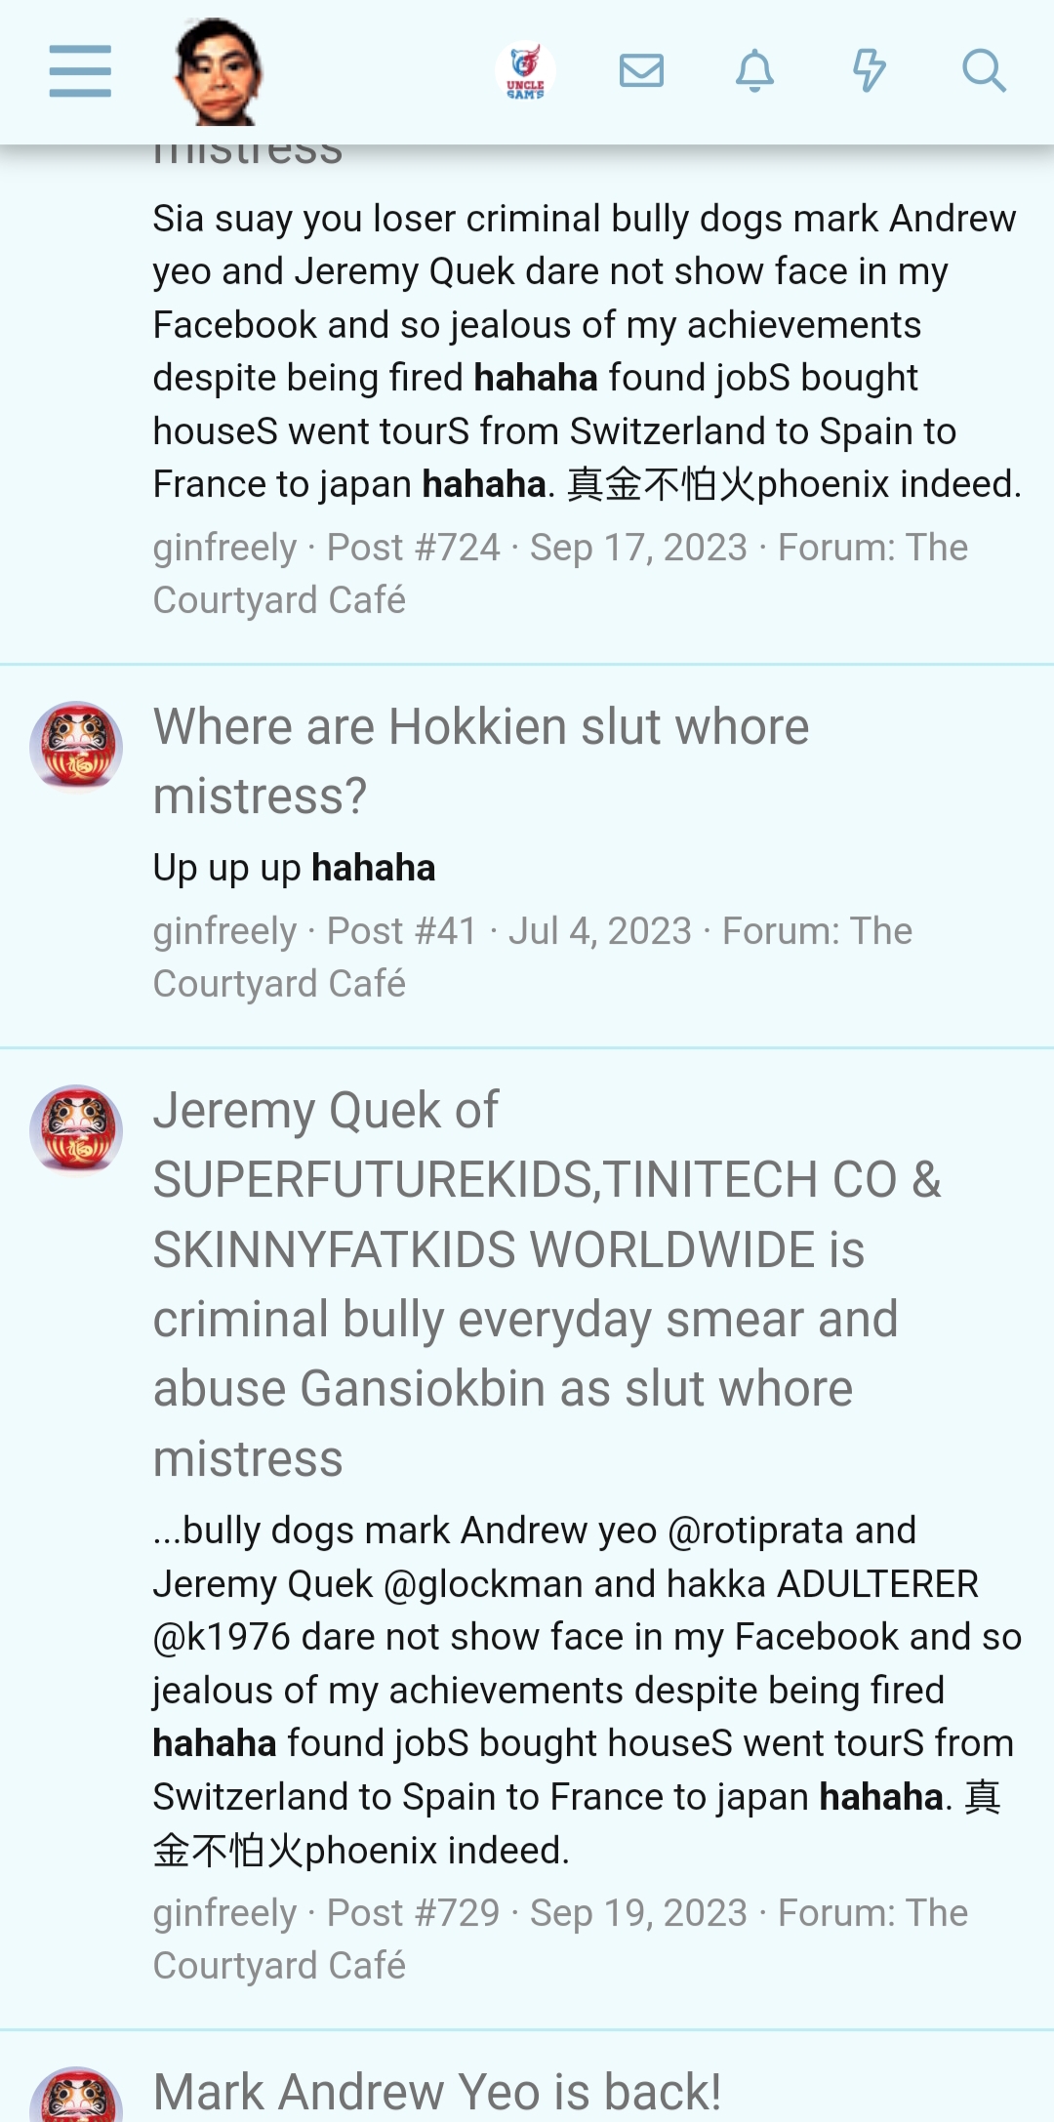The image size is (1054, 2122).
Task: Open the Sep 19, 2023 post date
Action: (x=638, y=1913)
